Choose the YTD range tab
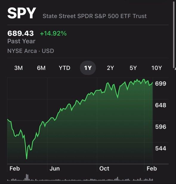The image size is (176, 184). point(64,68)
